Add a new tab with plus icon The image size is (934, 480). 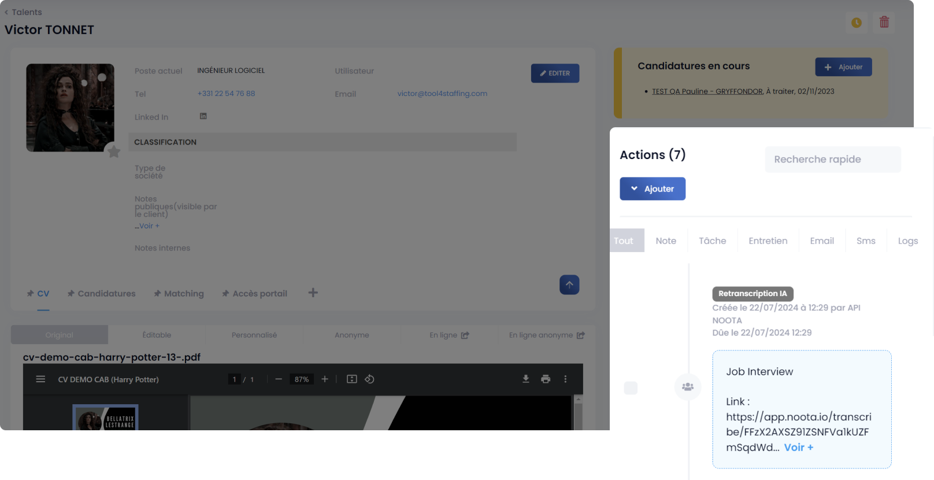click(x=313, y=293)
